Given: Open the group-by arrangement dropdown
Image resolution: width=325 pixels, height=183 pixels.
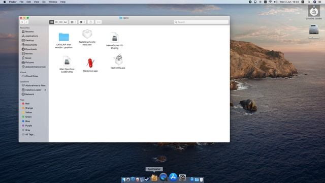Looking at the screenshot, I should coord(73,22).
